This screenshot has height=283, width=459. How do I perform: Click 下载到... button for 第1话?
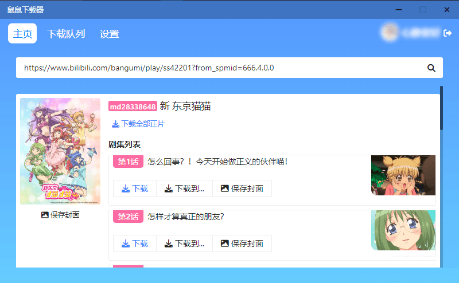pyautogui.click(x=184, y=188)
